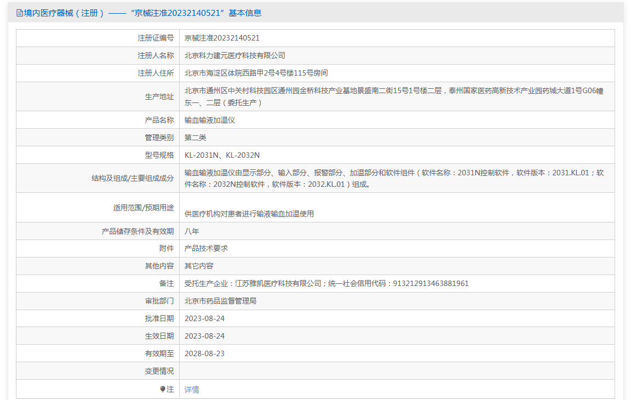The width and height of the screenshot is (631, 400).
Task: Click the 有效期至 label
Action: (x=159, y=354)
